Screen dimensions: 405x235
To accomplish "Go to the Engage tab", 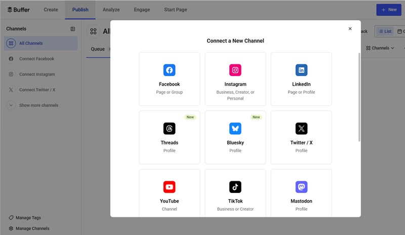I will click(x=142, y=10).
